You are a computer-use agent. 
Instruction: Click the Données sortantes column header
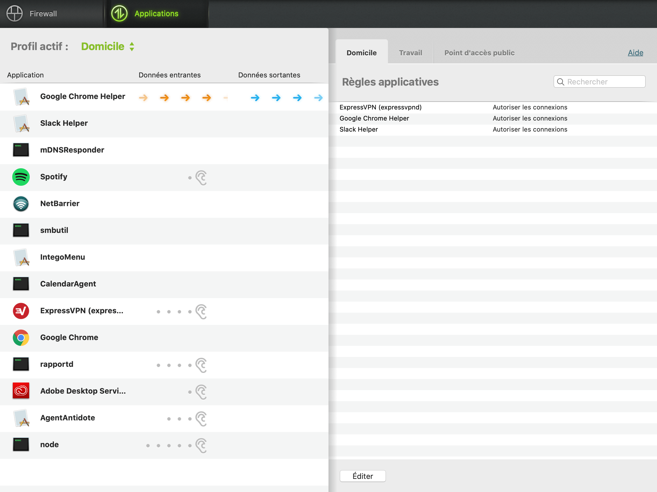pyautogui.click(x=269, y=75)
